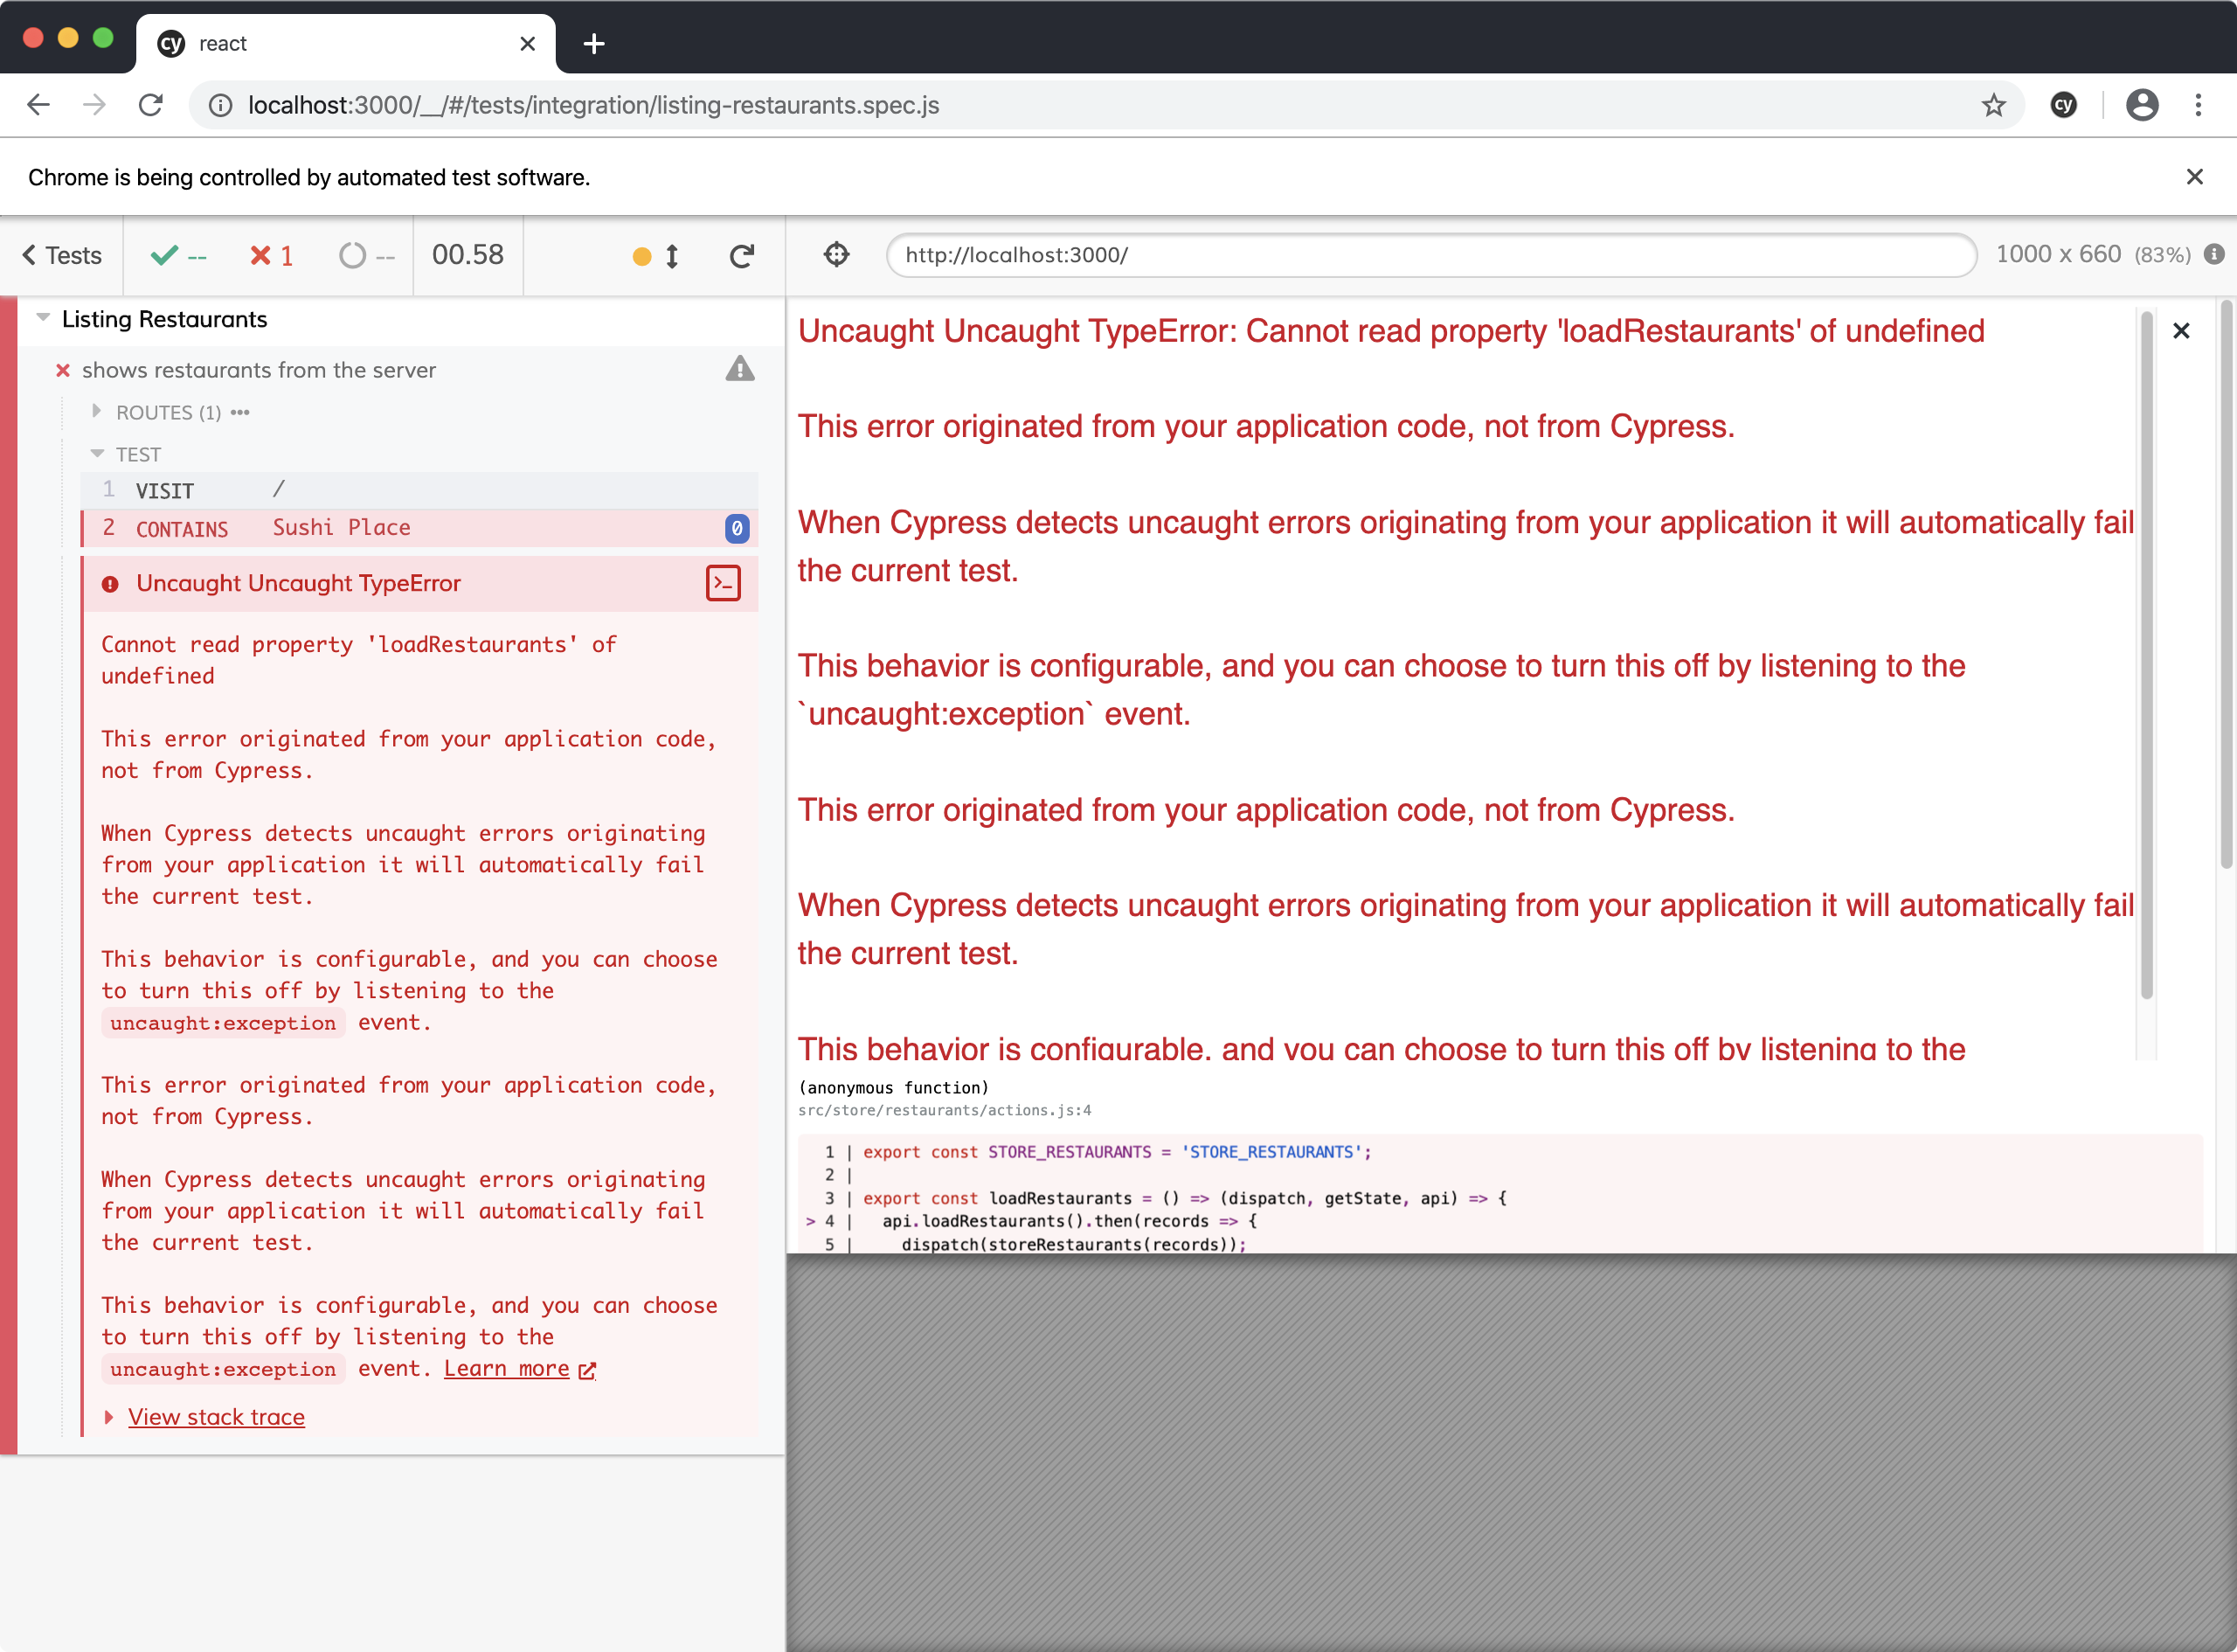This screenshot has height=1652, width=2237.
Task: Open the viewport size 1000 x 660 info
Action: [x=2093, y=255]
